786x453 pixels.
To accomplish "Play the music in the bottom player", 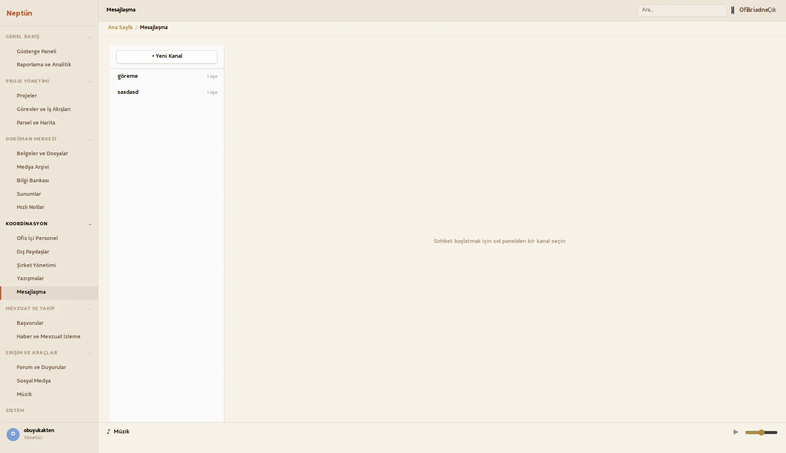I will click(736, 432).
